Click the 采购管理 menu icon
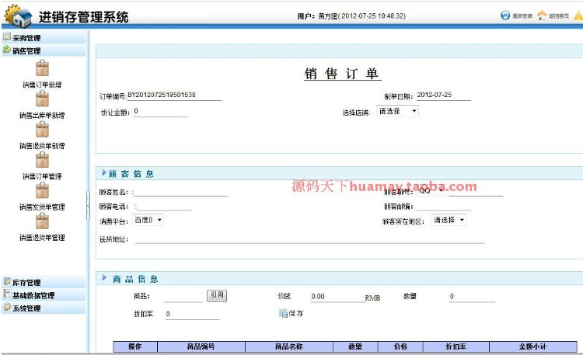 (7, 37)
